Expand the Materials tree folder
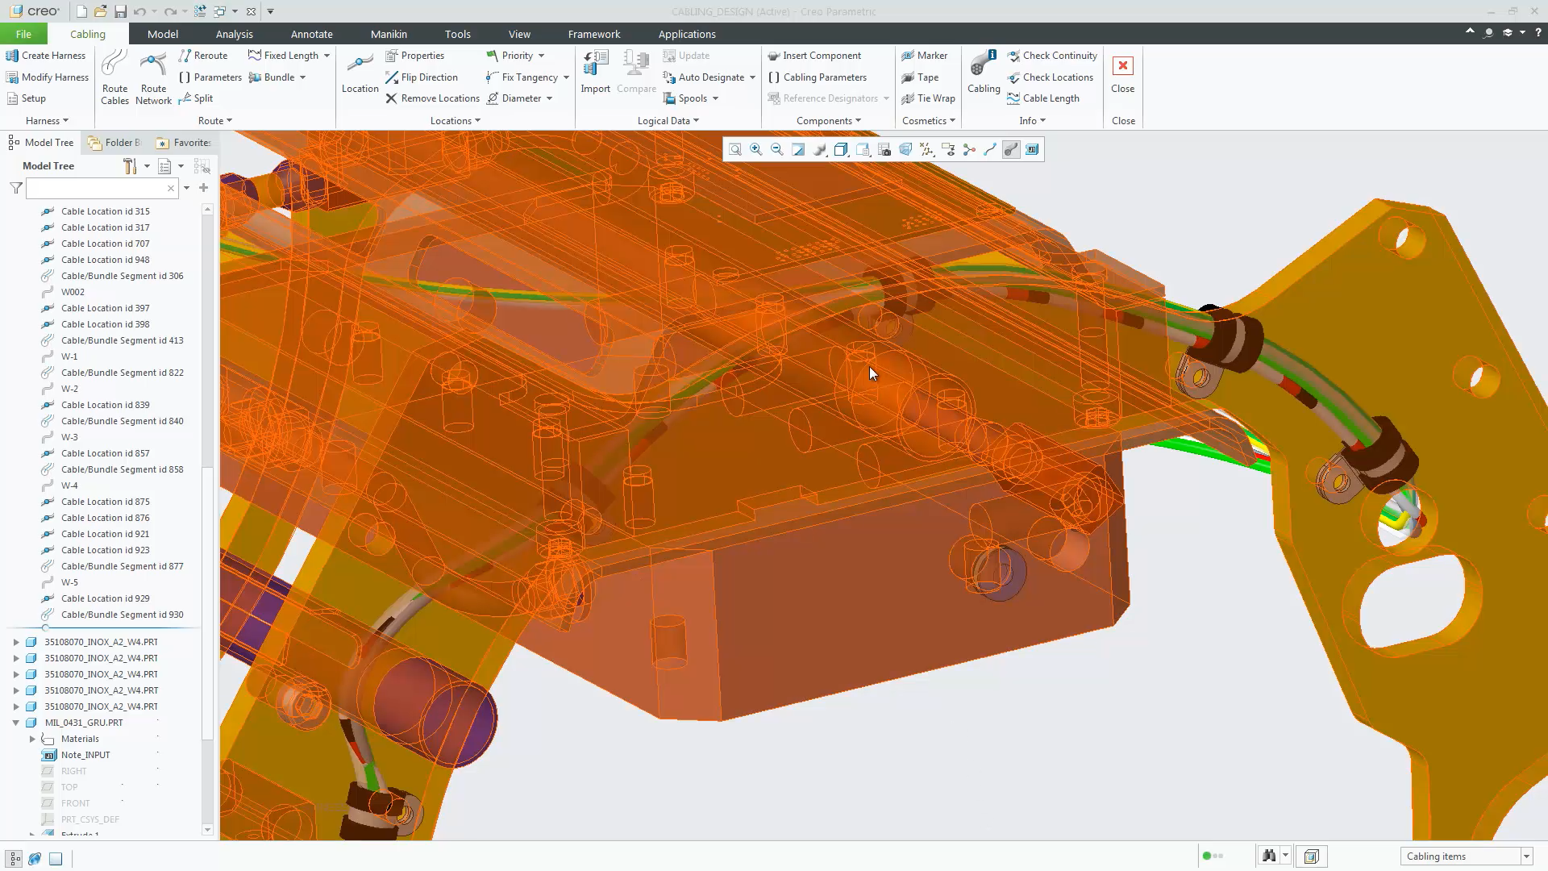The image size is (1548, 871). (32, 739)
